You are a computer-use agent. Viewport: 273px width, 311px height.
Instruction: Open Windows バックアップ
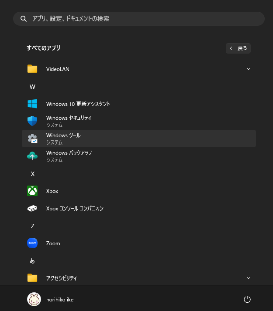[139, 156]
